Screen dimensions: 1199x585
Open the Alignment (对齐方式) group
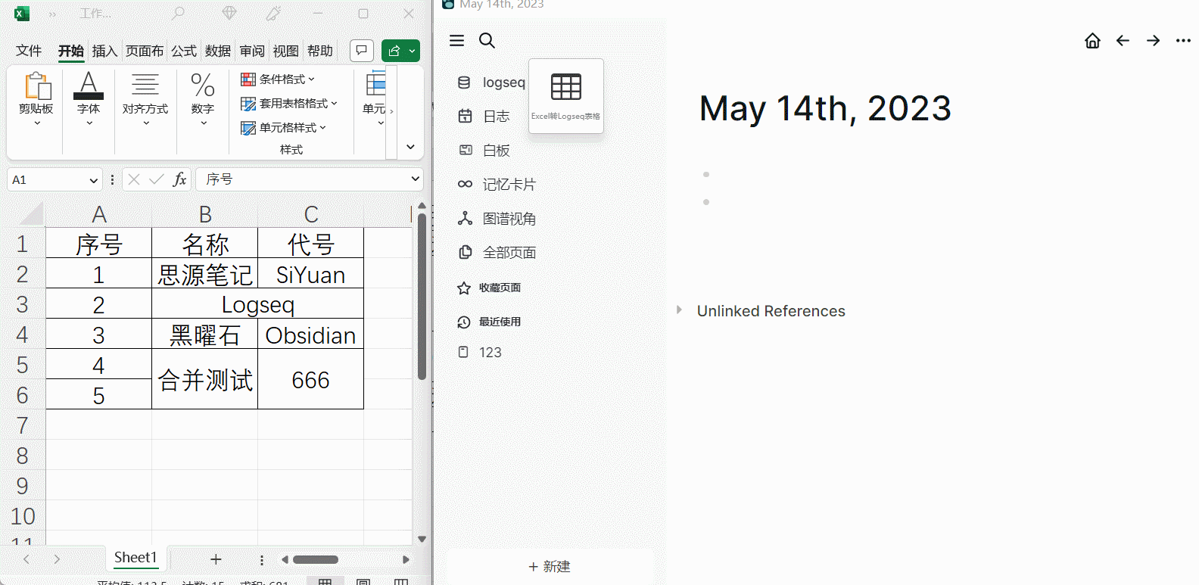click(x=145, y=98)
